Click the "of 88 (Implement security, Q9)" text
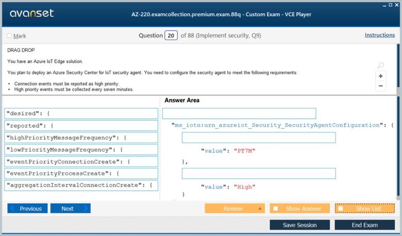This screenshot has width=402, height=236. pos(221,36)
